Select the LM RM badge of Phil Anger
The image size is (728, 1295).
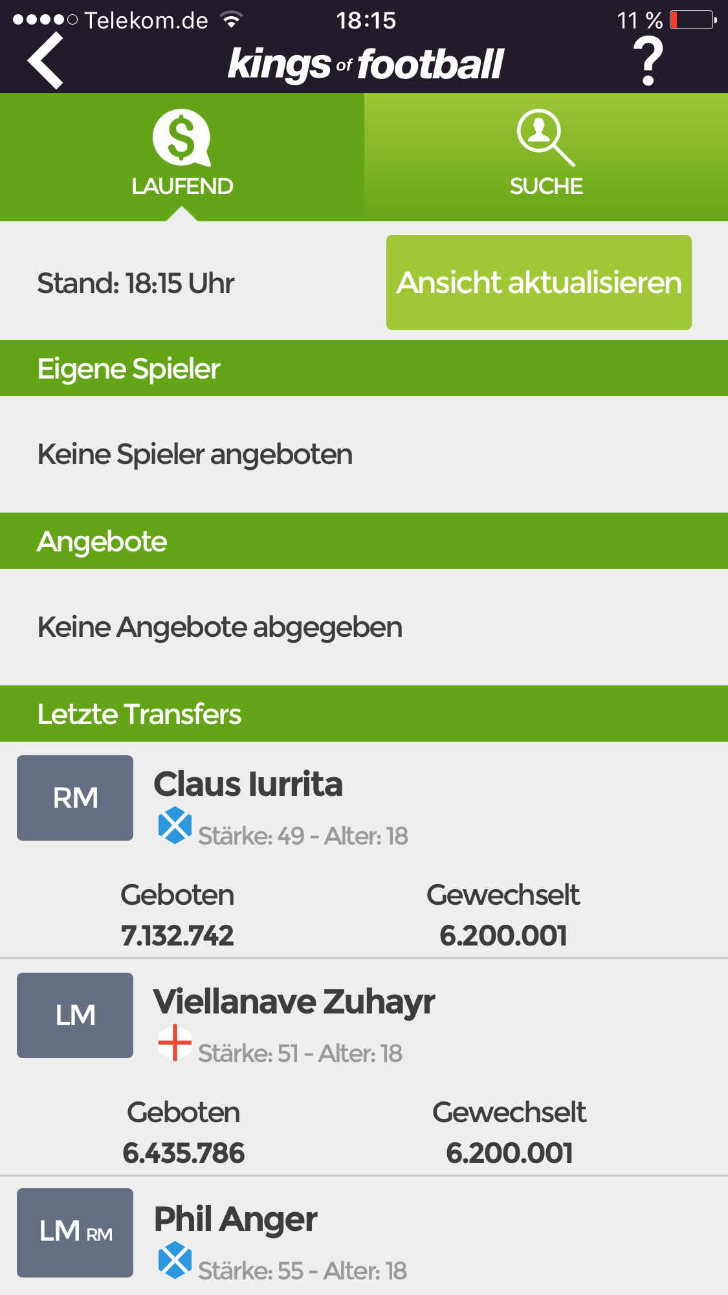click(75, 1233)
